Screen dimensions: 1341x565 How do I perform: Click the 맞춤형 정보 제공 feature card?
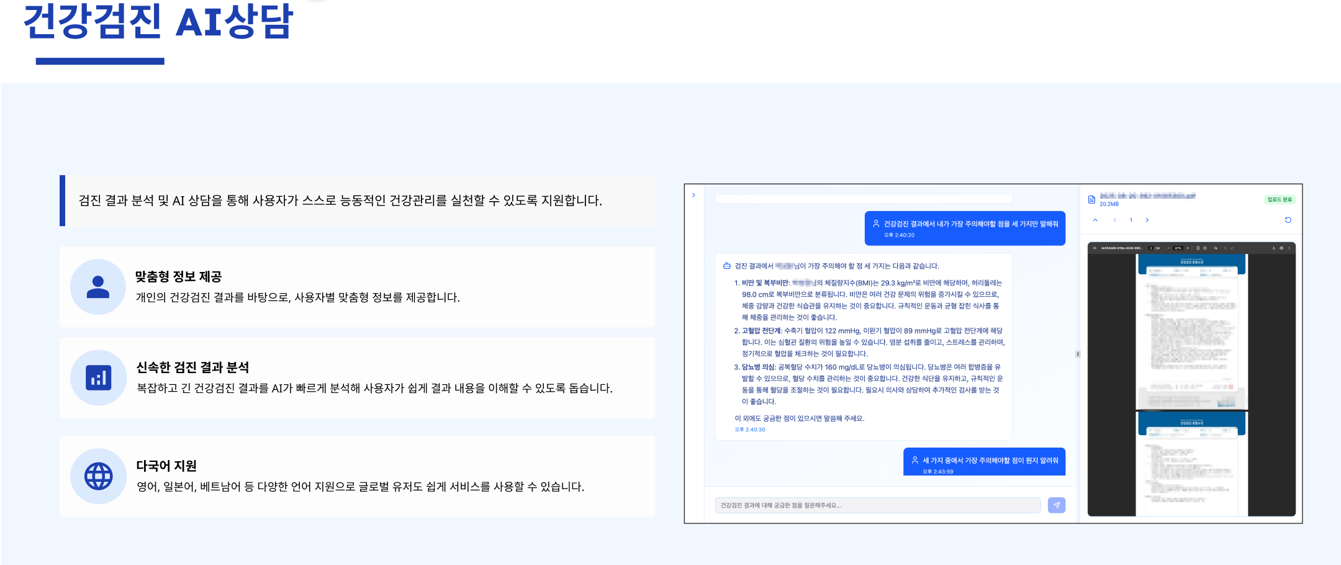pos(357,287)
